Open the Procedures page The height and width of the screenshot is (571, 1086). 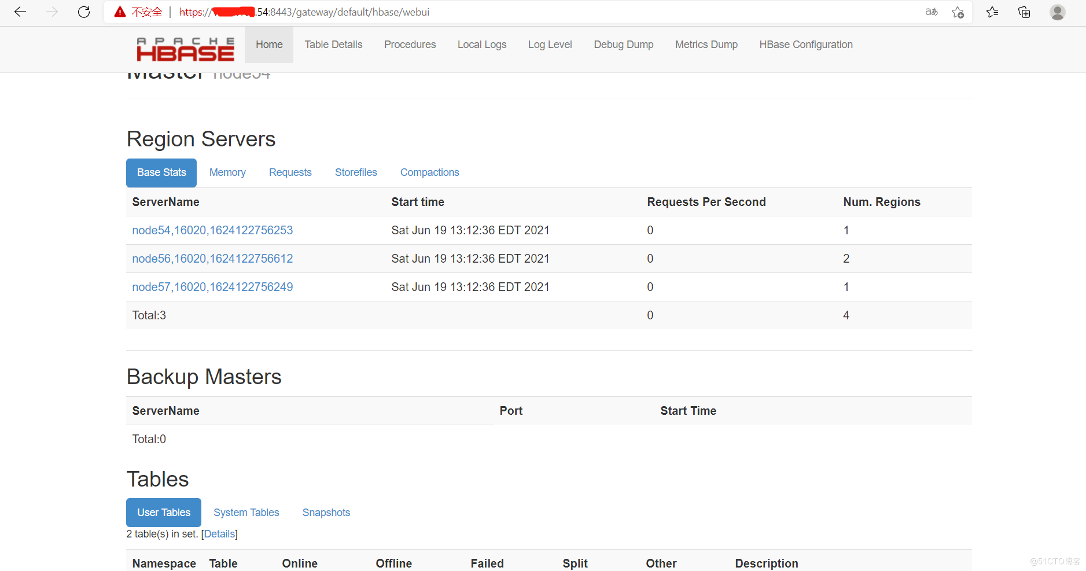pyautogui.click(x=410, y=45)
